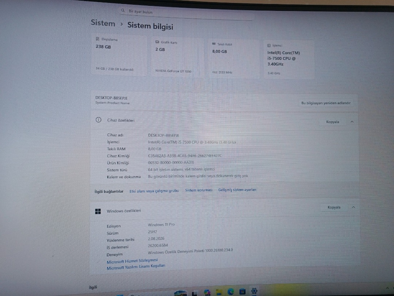Click the System Product Name text

click(112, 103)
